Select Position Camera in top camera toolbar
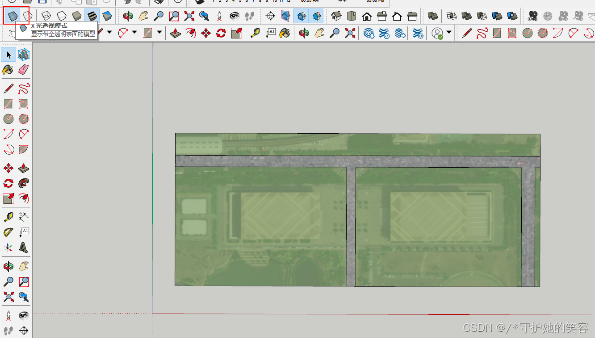 pos(219,17)
